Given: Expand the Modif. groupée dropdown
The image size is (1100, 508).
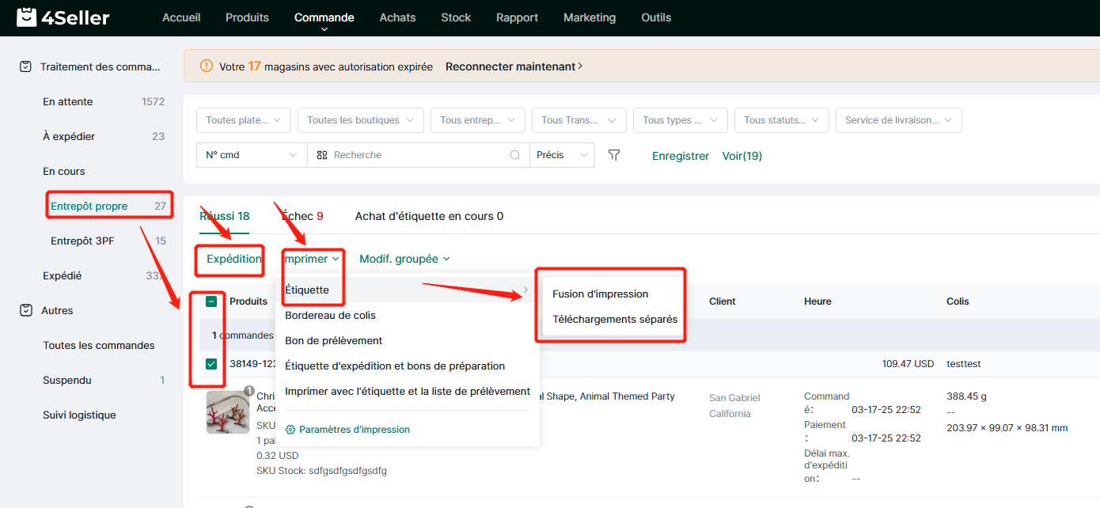Looking at the screenshot, I should pos(404,259).
